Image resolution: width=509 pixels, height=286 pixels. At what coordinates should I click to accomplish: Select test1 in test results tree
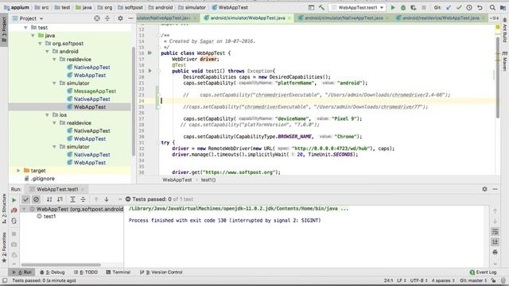pyautogui.click(x=49, y=216)
